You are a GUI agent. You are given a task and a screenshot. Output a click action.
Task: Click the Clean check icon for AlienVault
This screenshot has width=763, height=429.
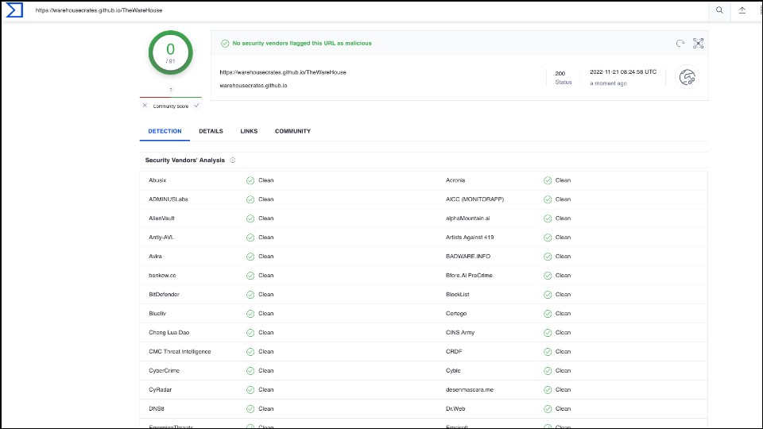tap(250, 218)
